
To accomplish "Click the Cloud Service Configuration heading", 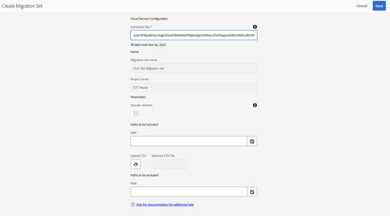I will pyautogui.click(x=149, y=19).
